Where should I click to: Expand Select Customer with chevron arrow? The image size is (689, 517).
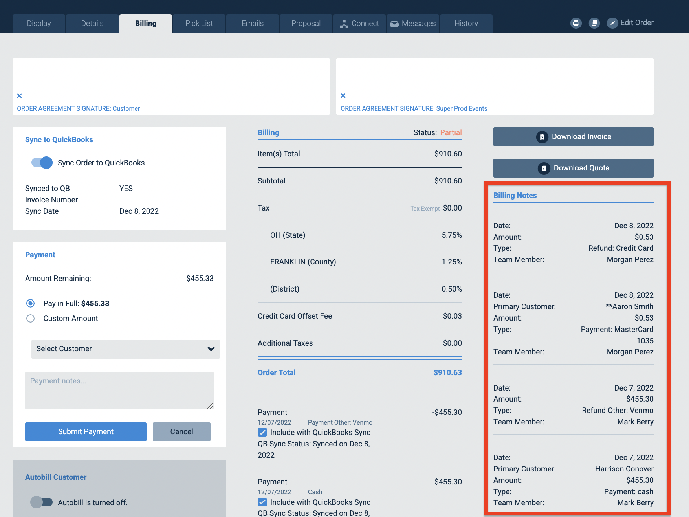click(211, 349)
